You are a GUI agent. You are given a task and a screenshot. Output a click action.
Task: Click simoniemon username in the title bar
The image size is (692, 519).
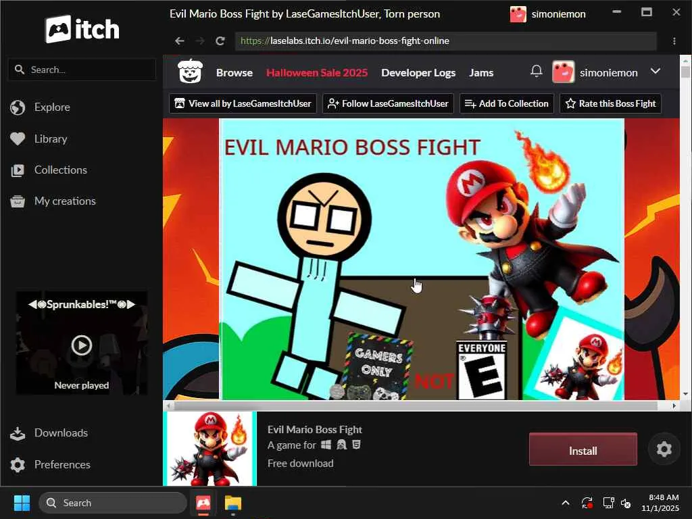coord(558,14)
